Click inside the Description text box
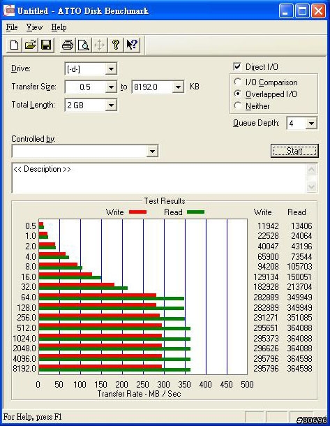This screenshot has height=426, width=330. point(160,178)
